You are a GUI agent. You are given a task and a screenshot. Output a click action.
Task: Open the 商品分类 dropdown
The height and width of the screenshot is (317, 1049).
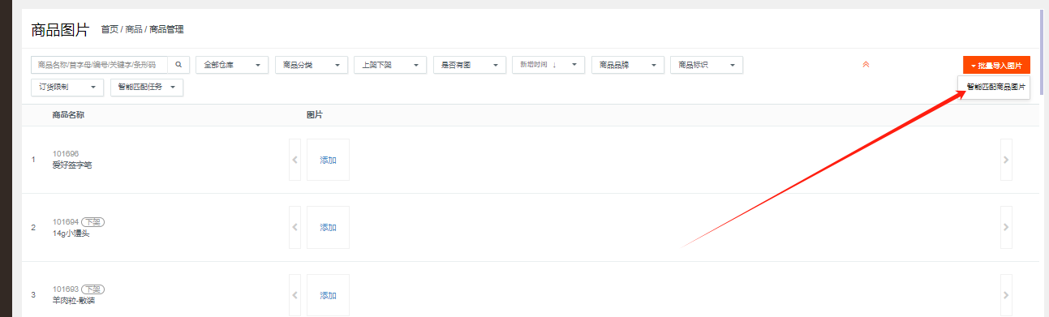click(x=312, y=65)
